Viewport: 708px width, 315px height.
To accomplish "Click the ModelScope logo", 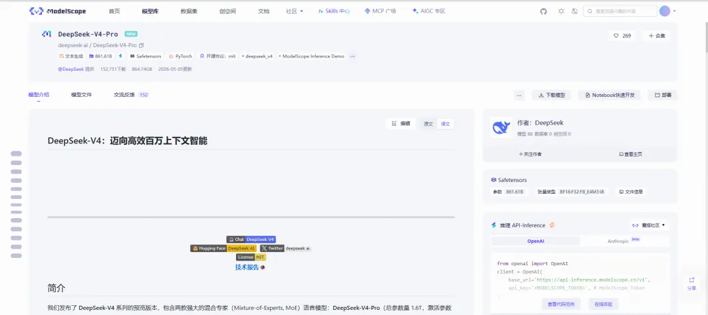I will coord(57,11).
